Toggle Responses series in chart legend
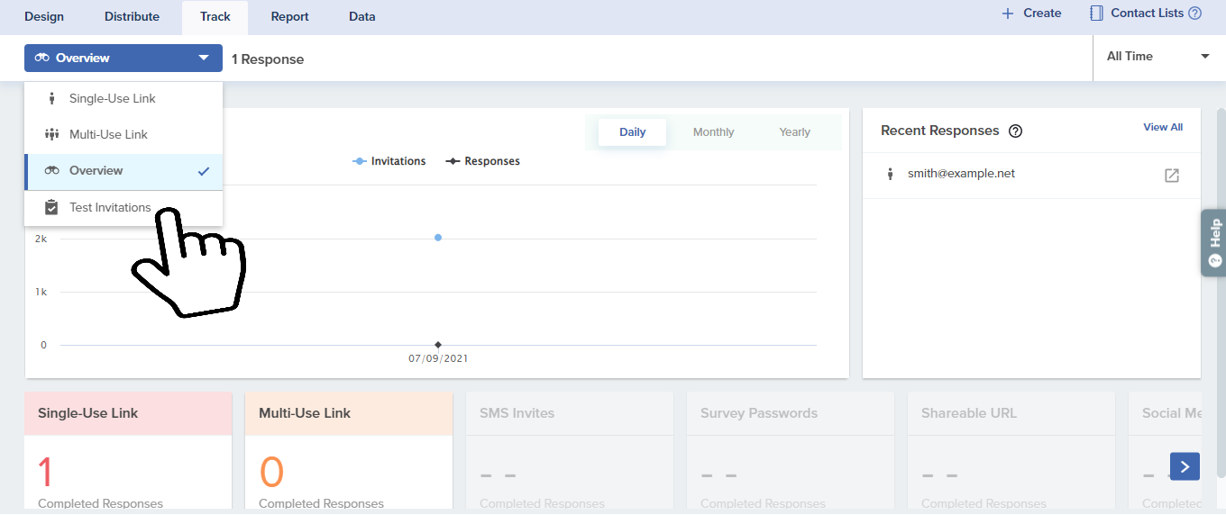 tap(483, 161)
